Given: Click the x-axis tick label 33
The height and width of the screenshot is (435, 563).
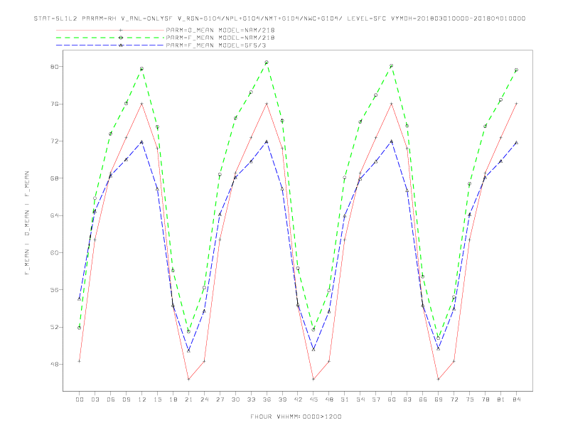Looking at the screenshot, I should point(251,399).
